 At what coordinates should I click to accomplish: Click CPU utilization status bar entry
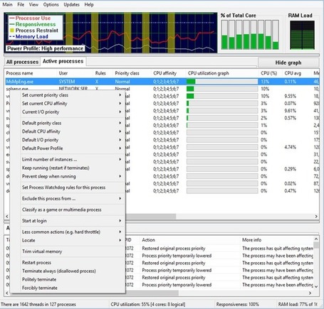click(148, 304)
